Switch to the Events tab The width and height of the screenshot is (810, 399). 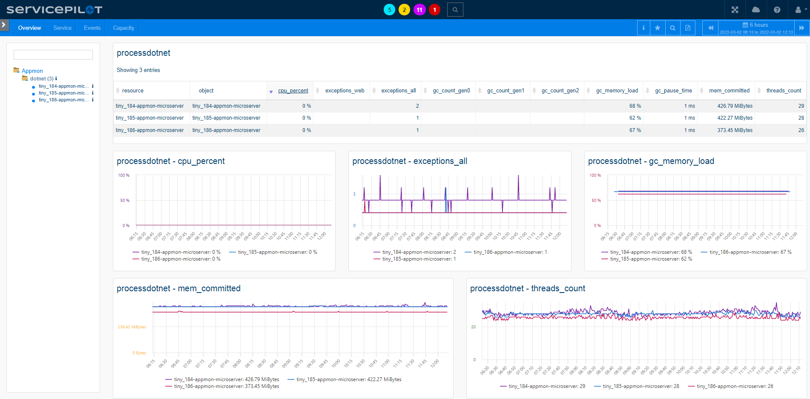(91, 28)
